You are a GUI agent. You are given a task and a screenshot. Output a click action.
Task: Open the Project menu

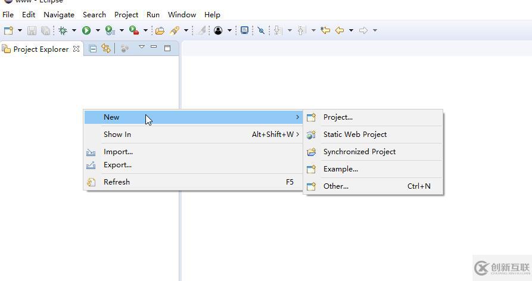click(x=126, y=15)
